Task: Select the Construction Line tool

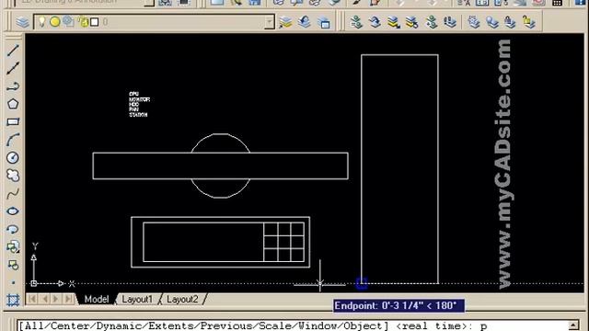Action: [13, 68]
